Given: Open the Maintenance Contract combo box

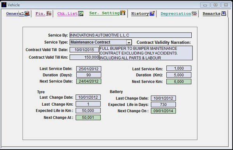Looking at the screenshot, I should tap(101, 42).
